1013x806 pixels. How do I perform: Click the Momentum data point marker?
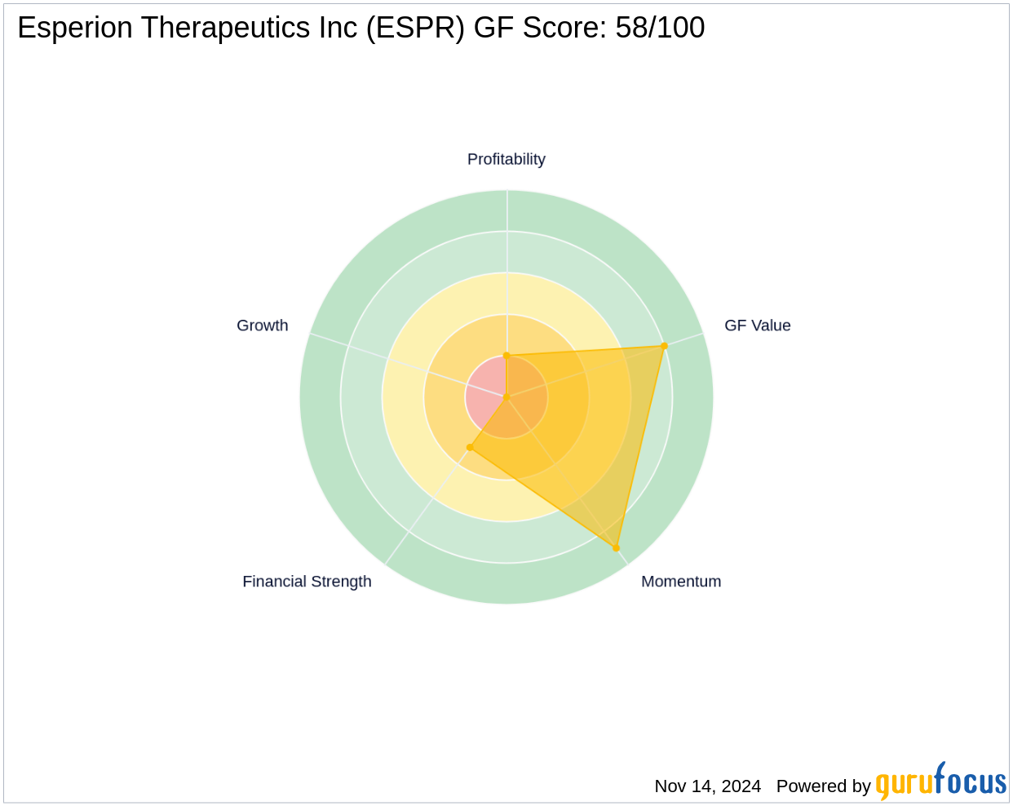click(x=616, y=548)
